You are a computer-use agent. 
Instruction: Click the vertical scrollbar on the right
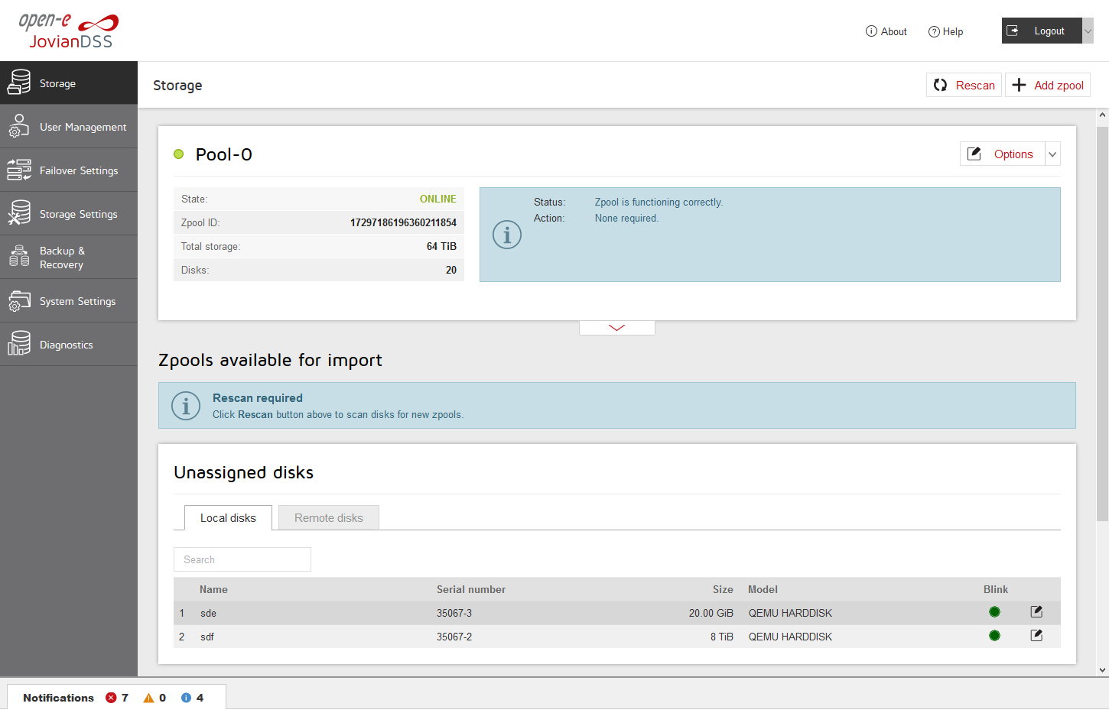coord(1102,321)
